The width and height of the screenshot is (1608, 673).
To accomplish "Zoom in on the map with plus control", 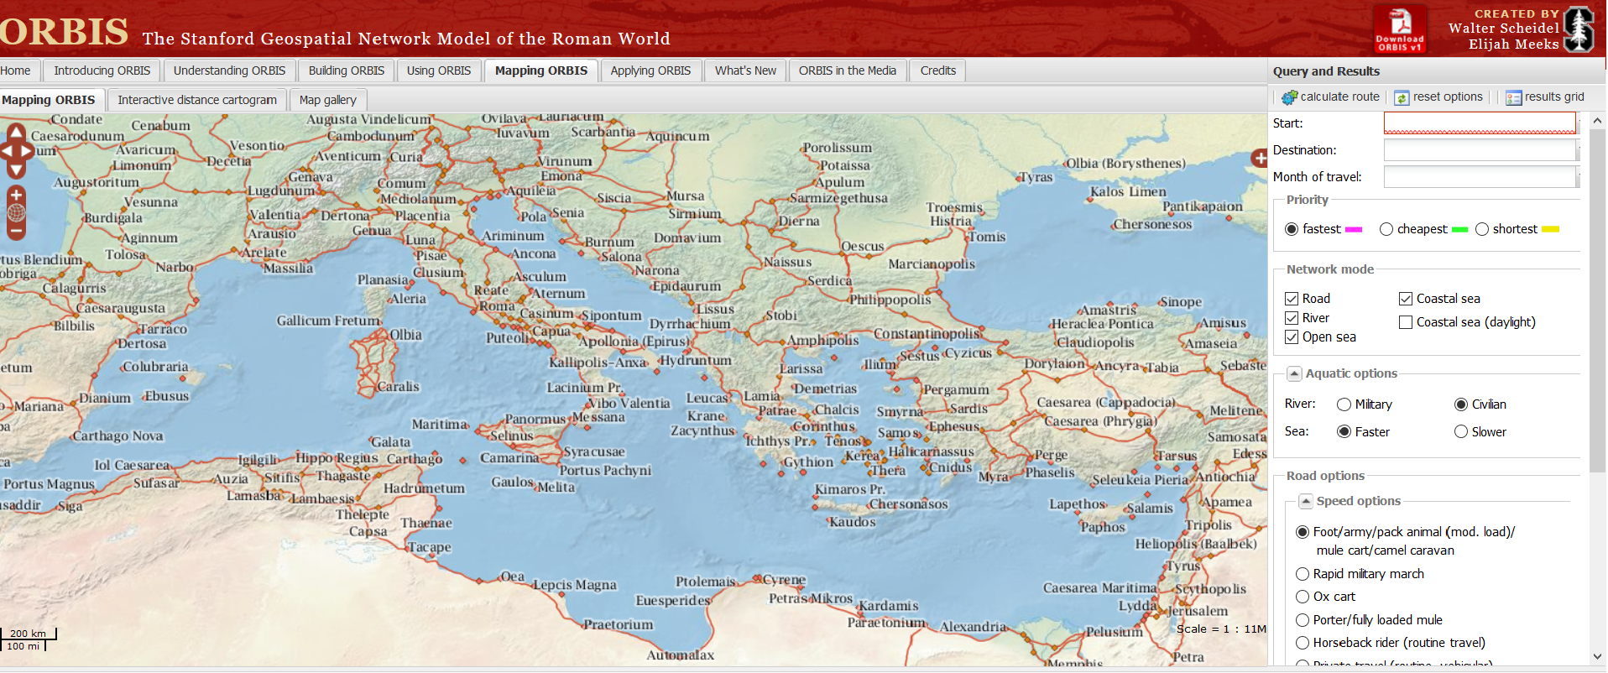I will pos(16,195).
